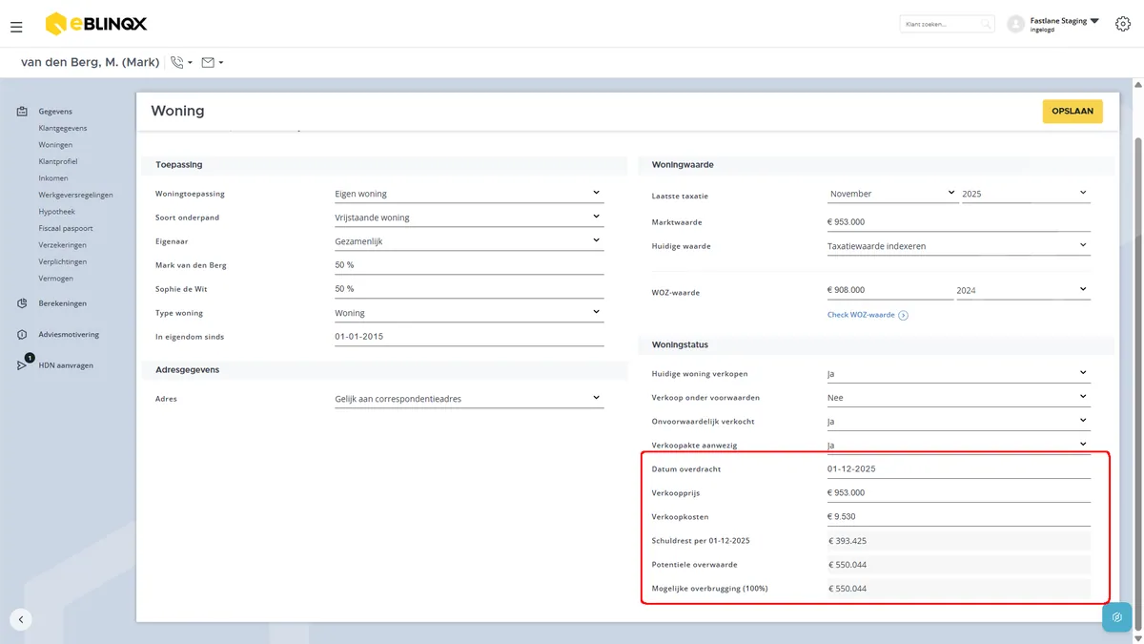This screenshot has width=1144, height=644.
Task: Open Hypotheek in the sidebar
Action: click(x=56, y=212)
